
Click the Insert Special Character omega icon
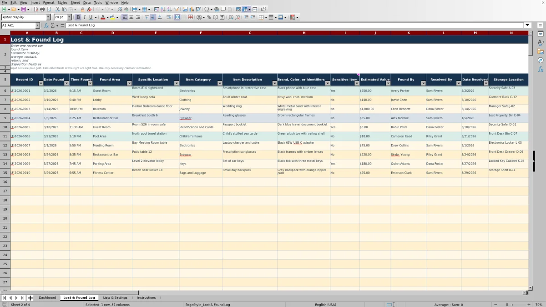pos(207,9)
